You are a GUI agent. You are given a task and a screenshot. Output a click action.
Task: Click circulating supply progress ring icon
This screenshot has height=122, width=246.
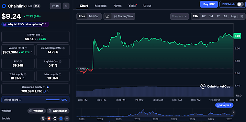(x=44, y=91)
